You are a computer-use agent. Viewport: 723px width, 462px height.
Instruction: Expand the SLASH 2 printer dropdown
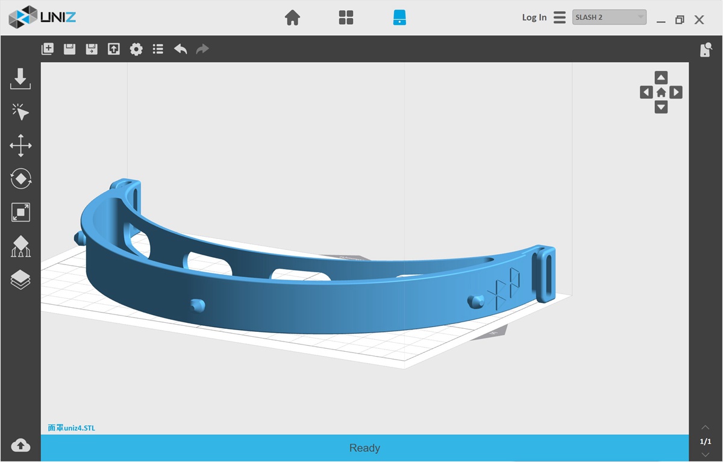[609, 17]
